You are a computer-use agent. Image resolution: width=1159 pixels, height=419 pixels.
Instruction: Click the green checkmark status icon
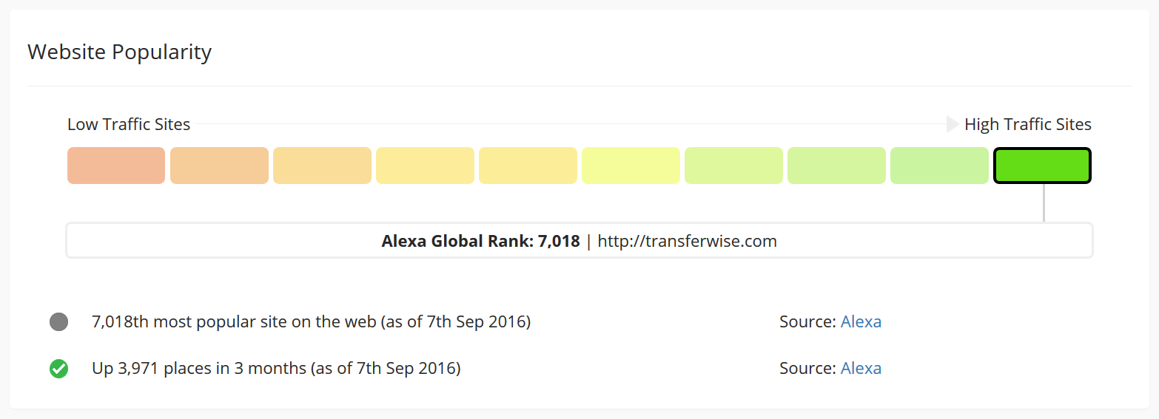58,368
